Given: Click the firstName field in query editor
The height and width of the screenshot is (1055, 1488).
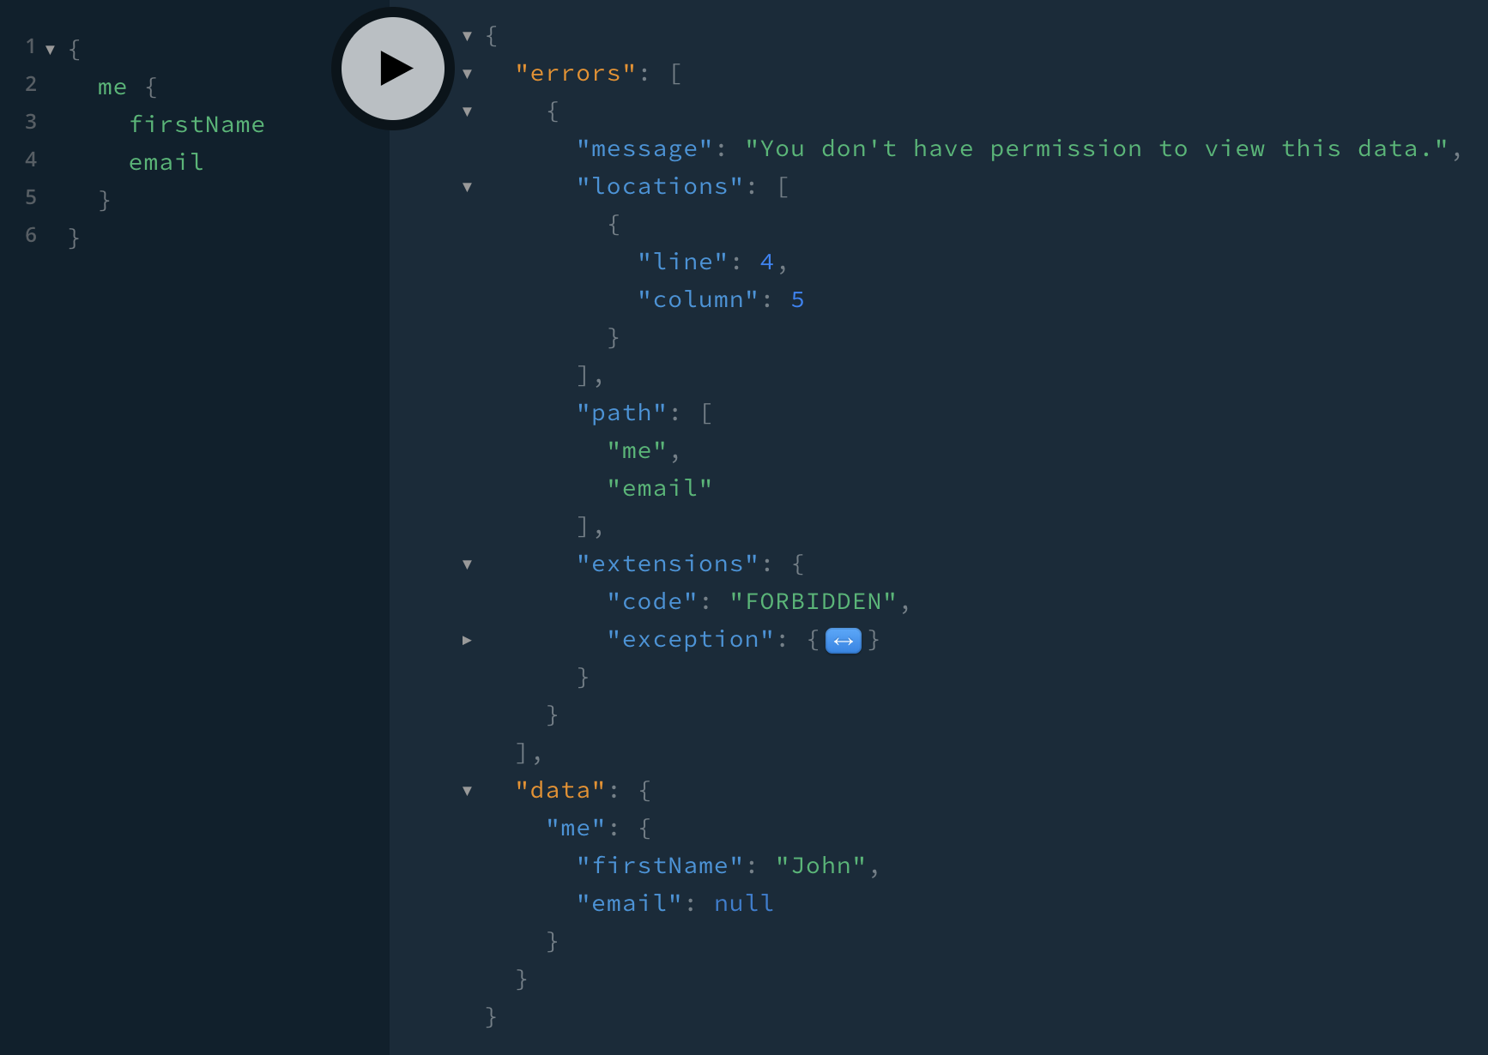Looking at the screenshot, I should [x=197, y=124].
